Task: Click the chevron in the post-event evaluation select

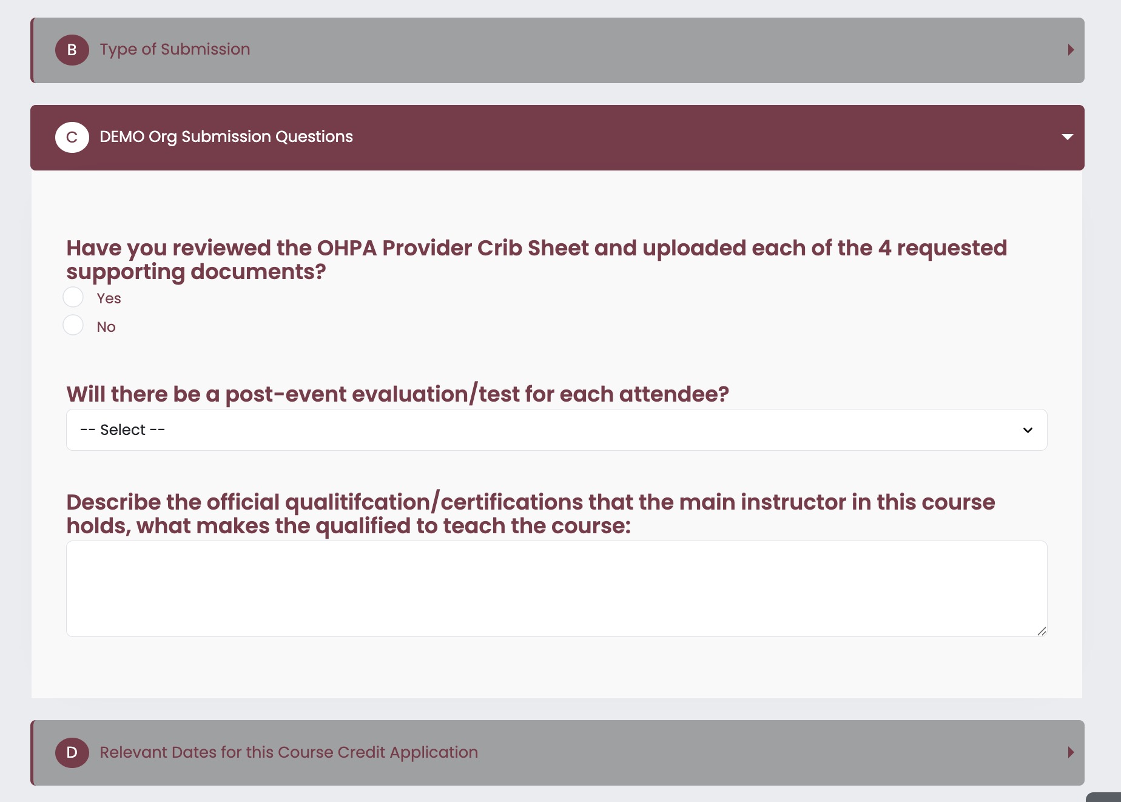Action: click(1028, 430)
